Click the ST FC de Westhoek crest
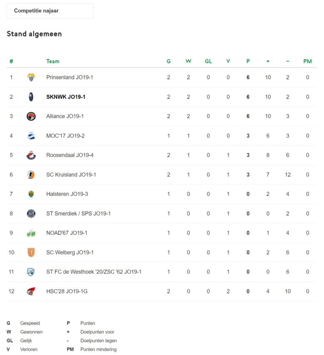This screenshot has height=355, width=324. pos(31,272)
